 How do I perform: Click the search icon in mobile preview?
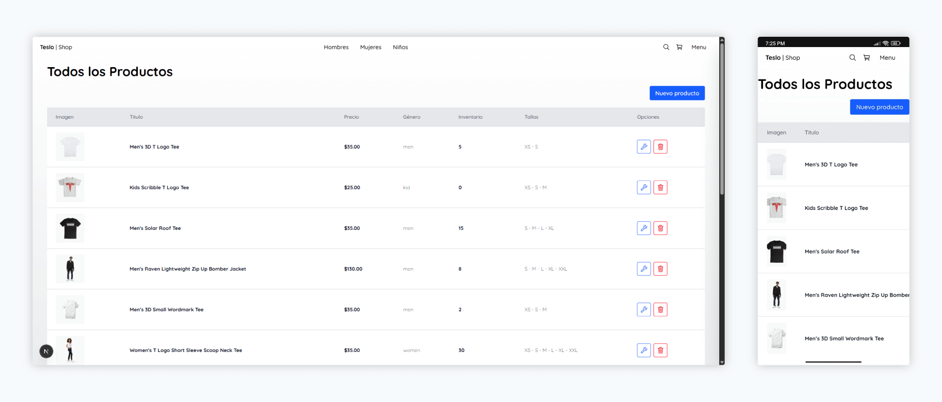click(852, 57)
